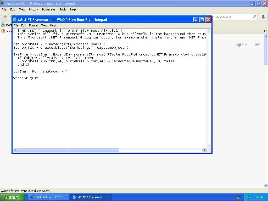Open the Mypal browser Bookmarks menu
Image resolution: width=268 pixels, height=201 pixels.
click(49, 9)
